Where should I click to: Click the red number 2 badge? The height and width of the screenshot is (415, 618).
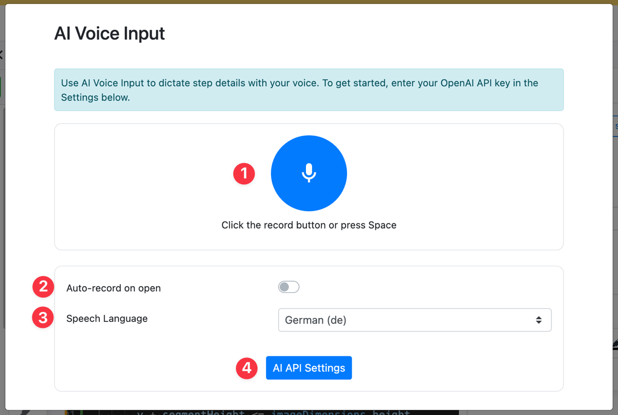[43, 287]
